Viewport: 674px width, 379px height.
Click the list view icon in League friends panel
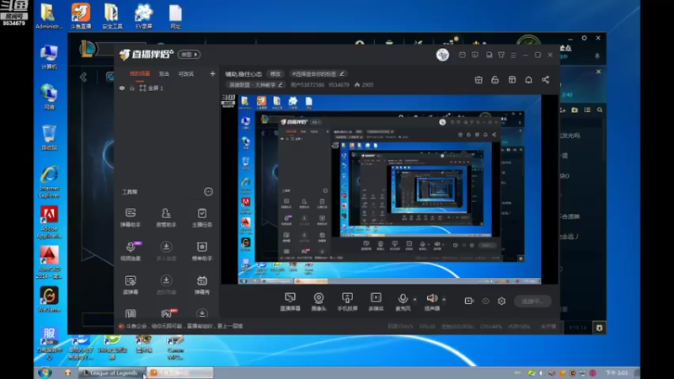[x=587, y=110]
